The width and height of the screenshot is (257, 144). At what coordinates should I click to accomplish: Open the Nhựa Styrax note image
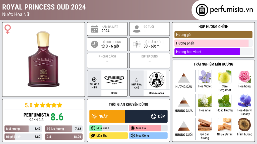click(225, 124)
